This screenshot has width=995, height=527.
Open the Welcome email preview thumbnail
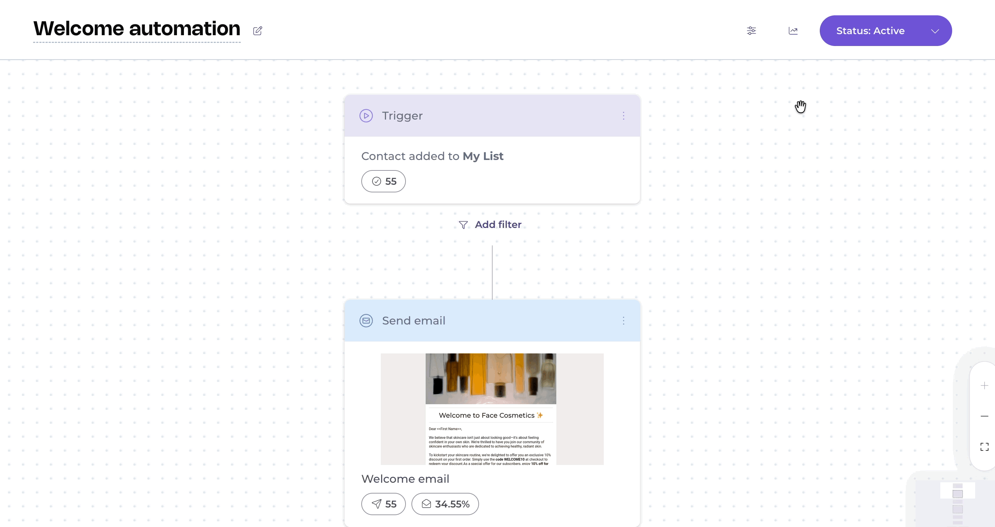[x=492, y=409]
